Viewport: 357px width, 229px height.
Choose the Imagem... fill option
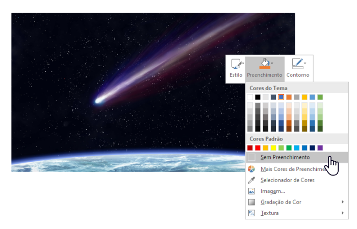297,191
